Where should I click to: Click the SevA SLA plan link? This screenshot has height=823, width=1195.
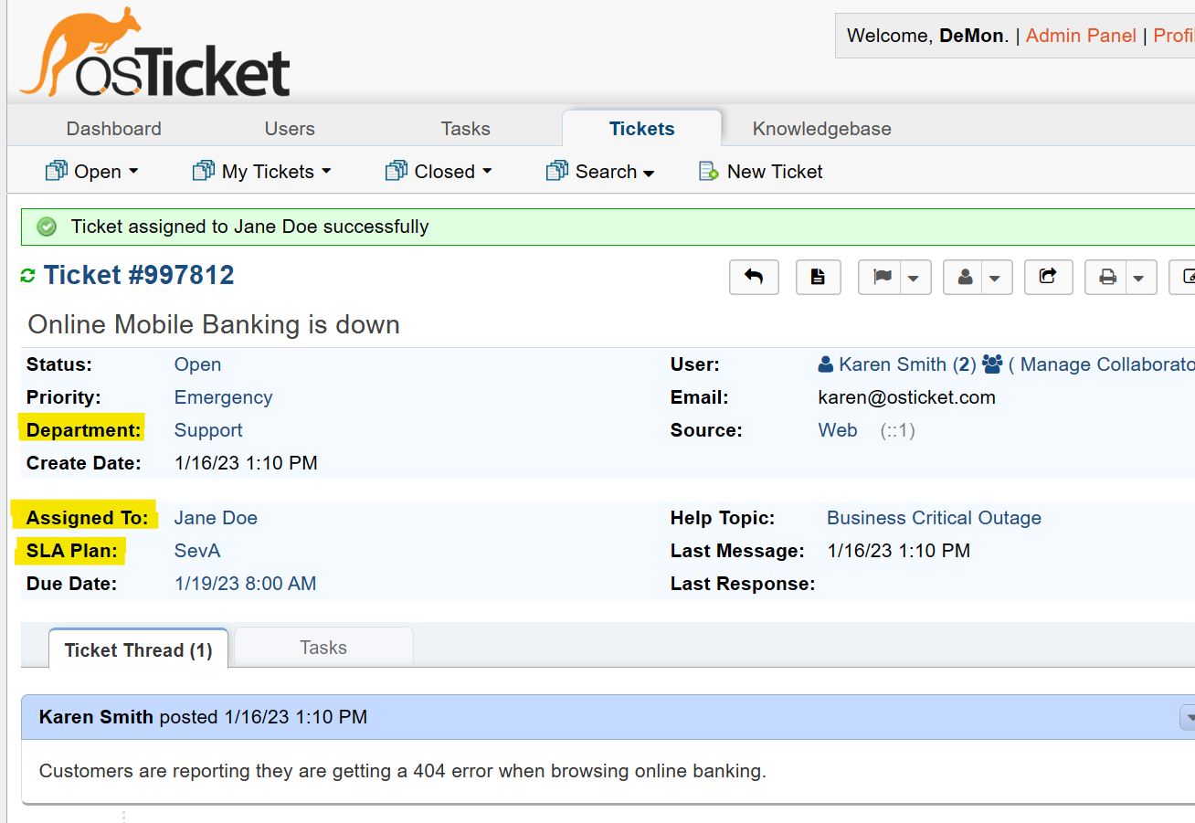(196, 551)
